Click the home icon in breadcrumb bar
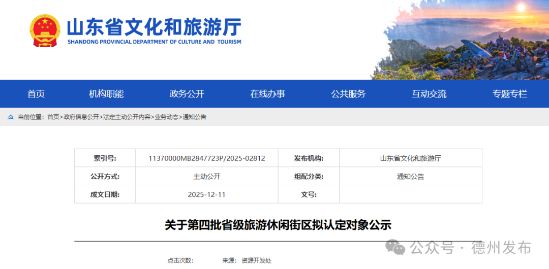This screenshot has height=269, width=549. coord(11,117)
